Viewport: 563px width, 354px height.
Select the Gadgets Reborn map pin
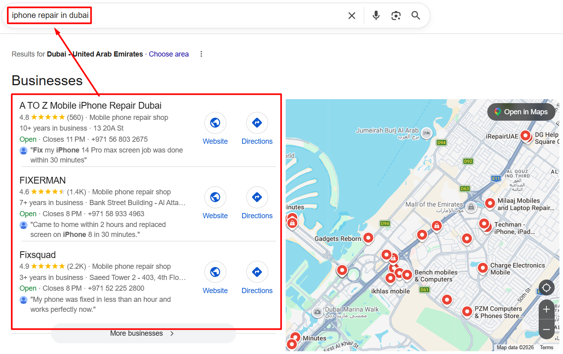point(368,238)
